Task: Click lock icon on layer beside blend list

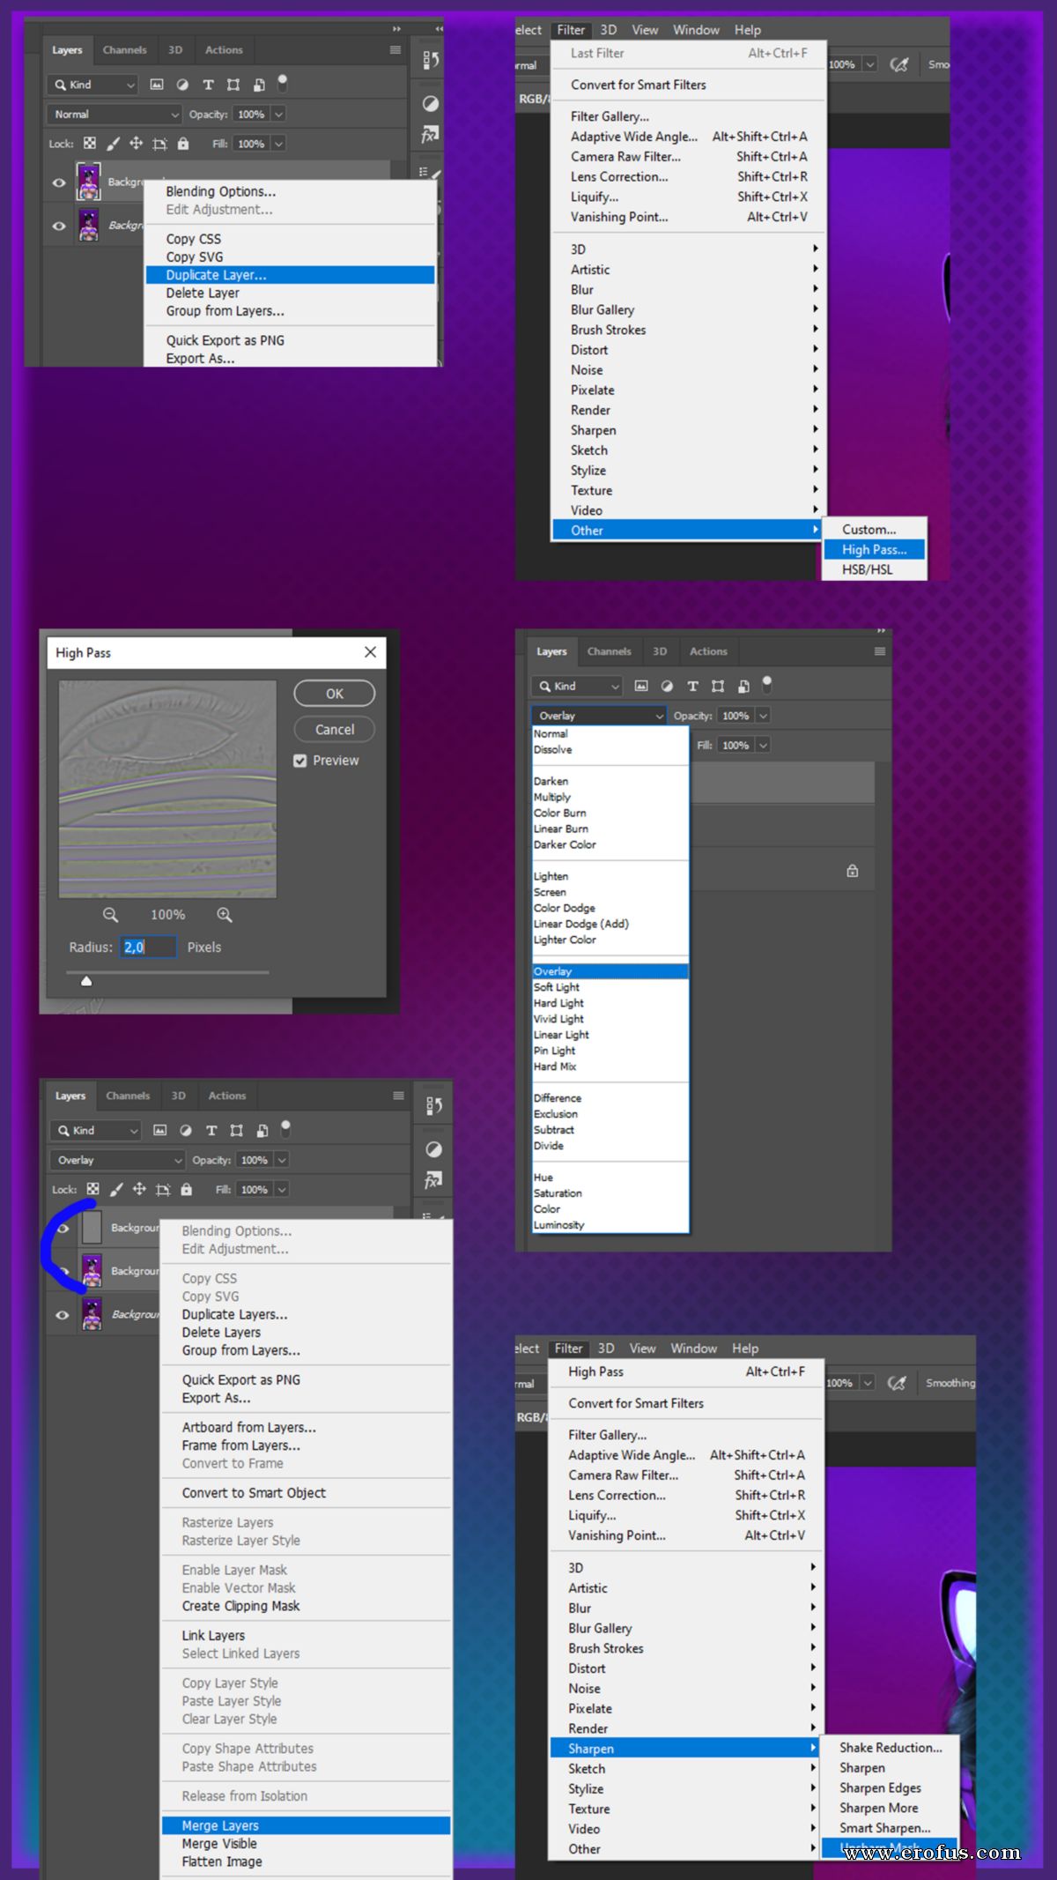Action: pyautogui.click(x=852, y=871)
